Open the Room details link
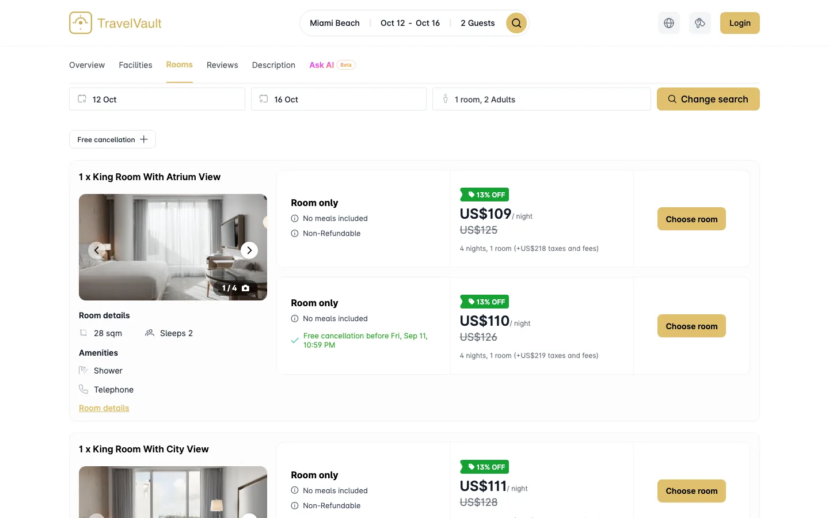The height and width of the screenshot is (518, 829). coord(104,408)
